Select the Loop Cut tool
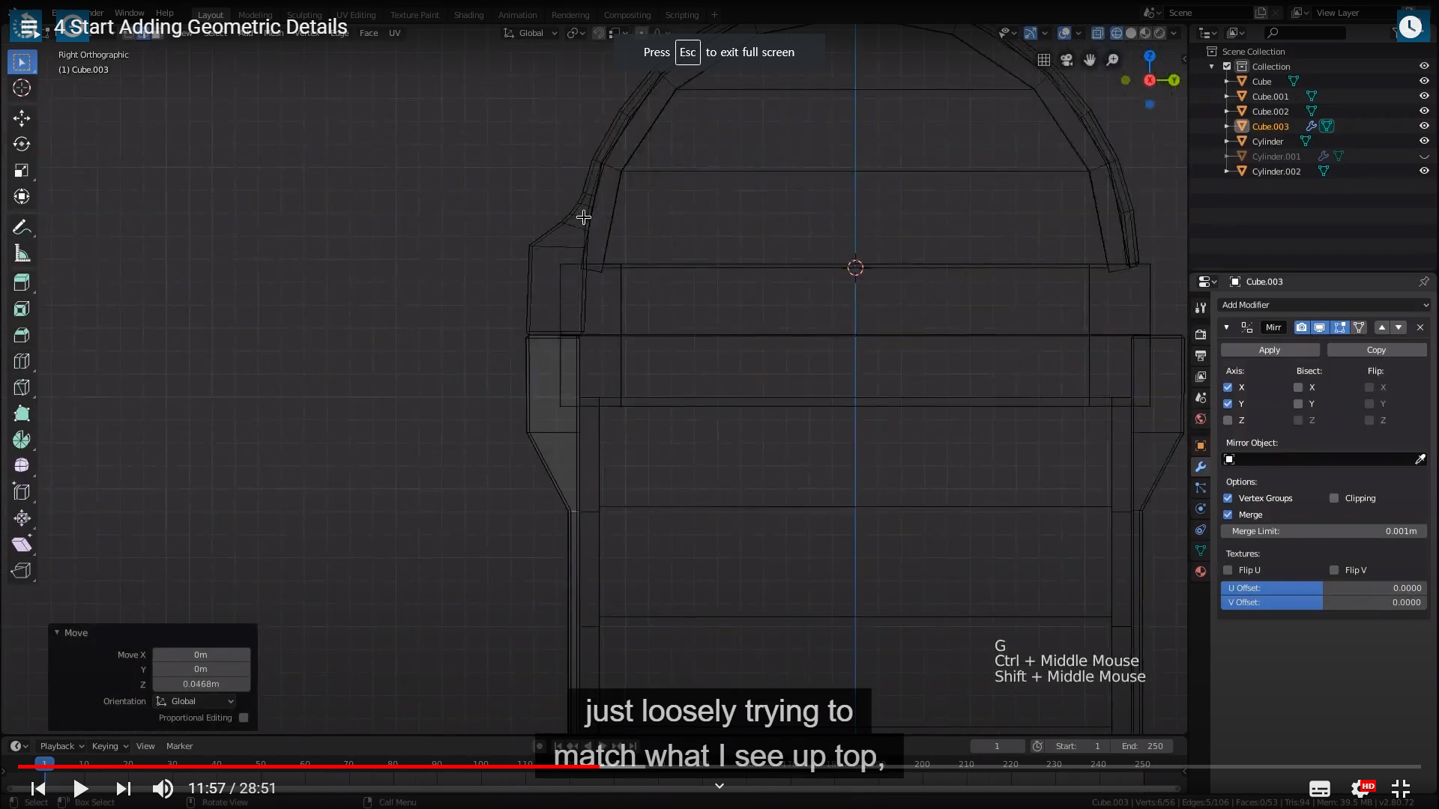 (22, 362)
